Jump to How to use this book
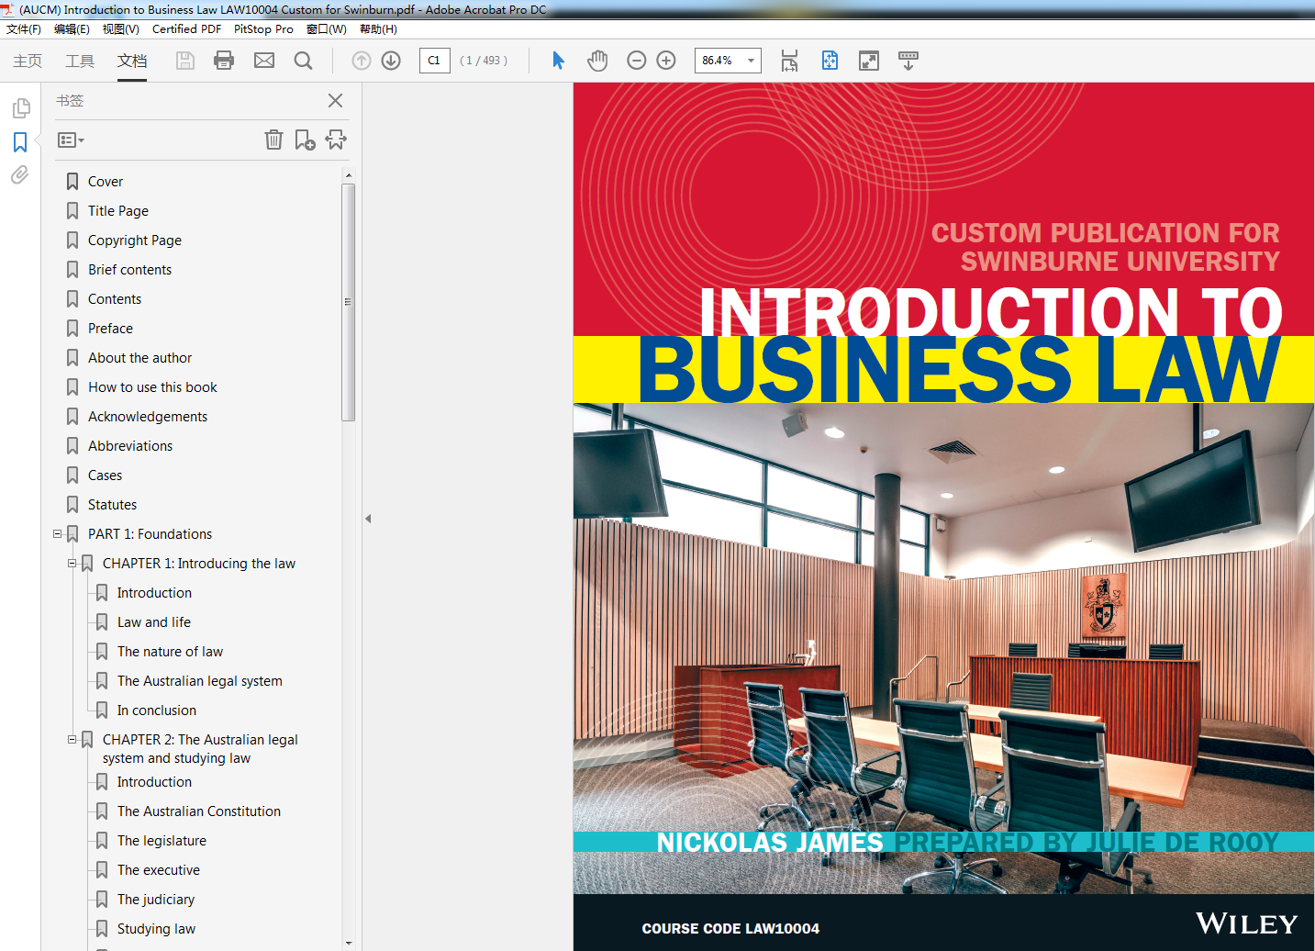The height and width of the screenshot is (951, 1315). pos(152,387)
